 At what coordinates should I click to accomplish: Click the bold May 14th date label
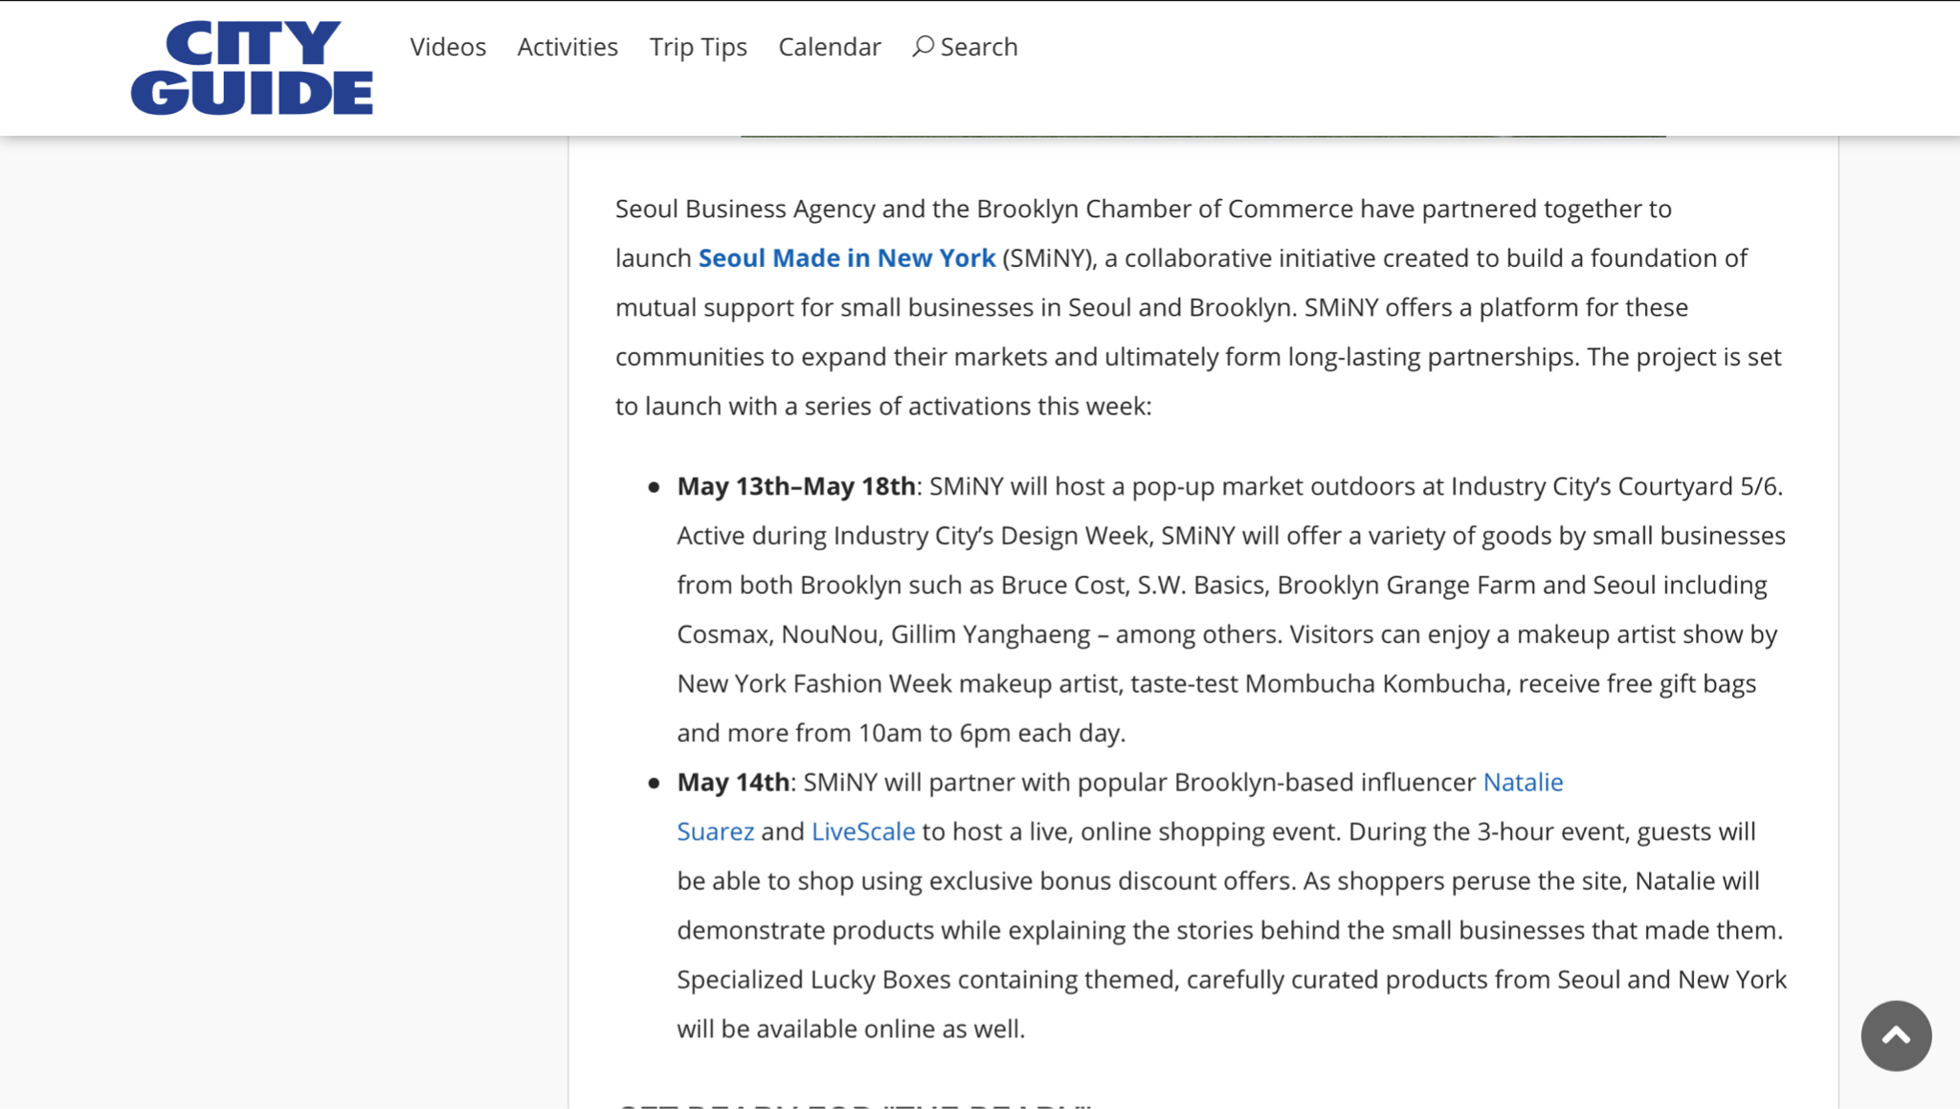[732, 782]
